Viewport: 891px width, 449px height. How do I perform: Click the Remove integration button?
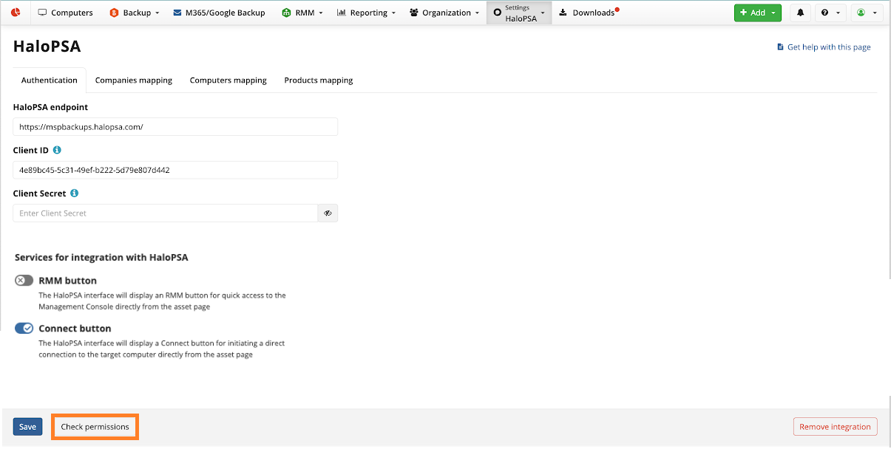[x=835, y=427]
